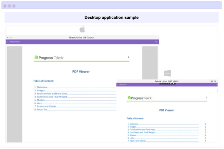This screenshot has width=224, height=149.
Task: Open '2. Images' link in the macOS window
Action: (x=39, y=90)
